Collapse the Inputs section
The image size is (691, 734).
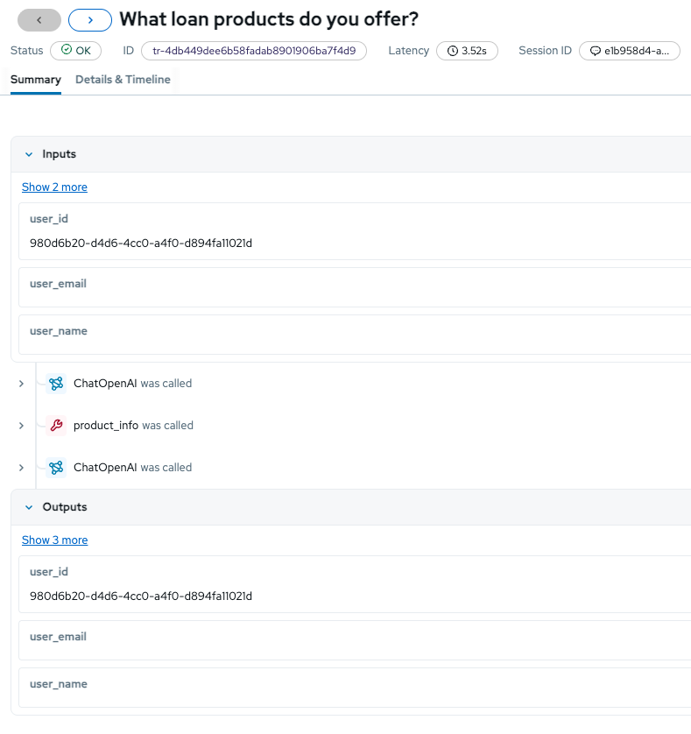point(28,154)
